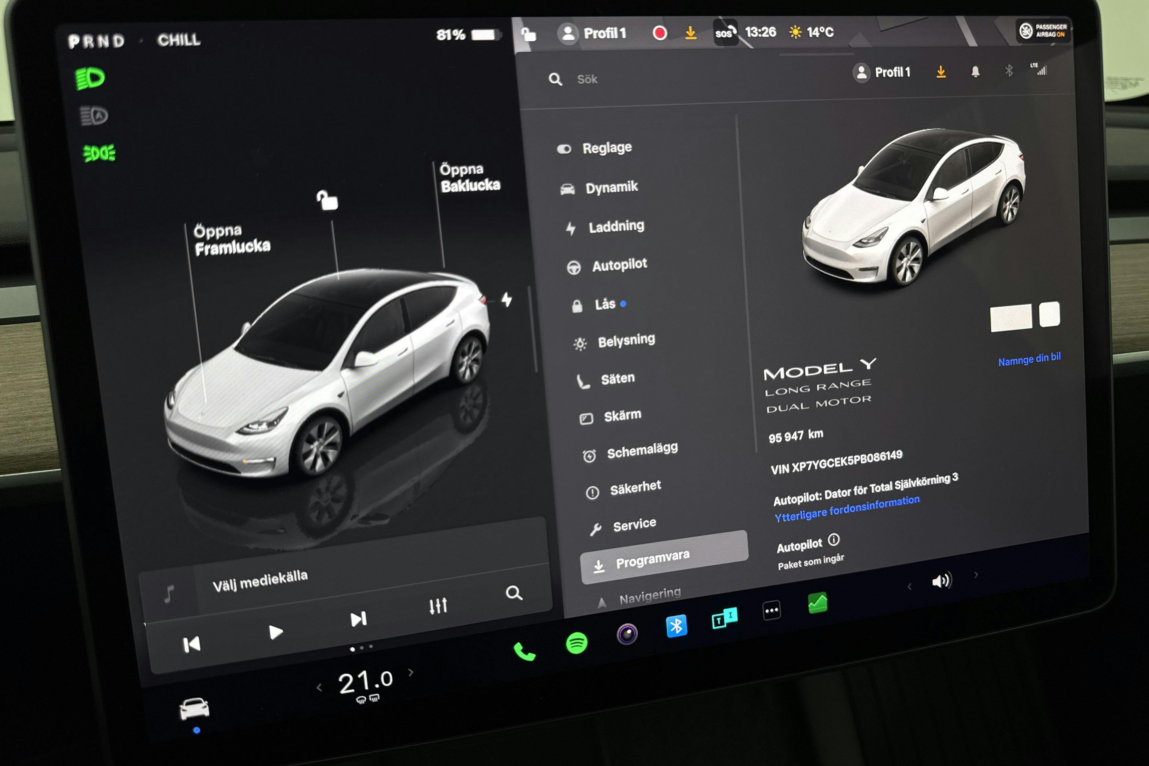Play the media
1149x766 pixels.
pos(276,632)
